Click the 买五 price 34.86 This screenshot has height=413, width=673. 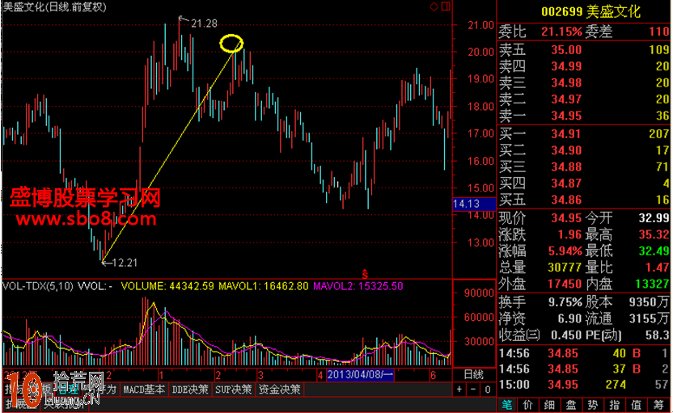pyautogui.click(x=566, y=200)
